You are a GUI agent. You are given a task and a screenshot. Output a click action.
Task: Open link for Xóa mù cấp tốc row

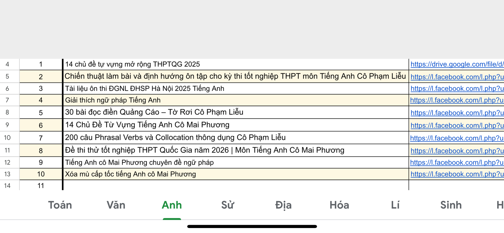(457, 174)
